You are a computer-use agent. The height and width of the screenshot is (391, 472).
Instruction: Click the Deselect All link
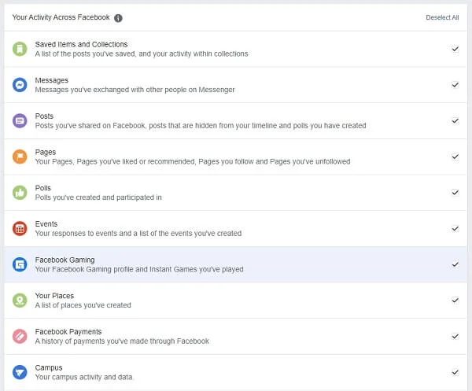point(442,17)
